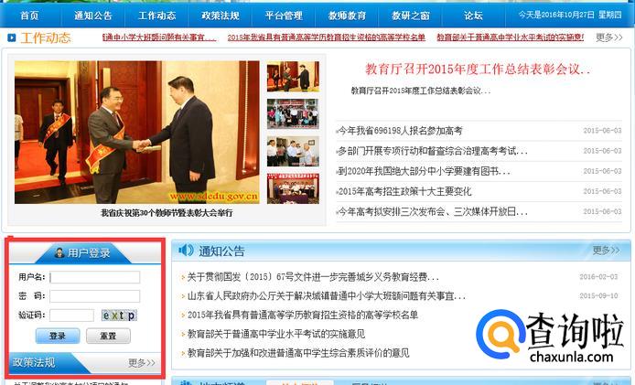Click the 重置 button
The image size is (635, 385).
[108, 336]
